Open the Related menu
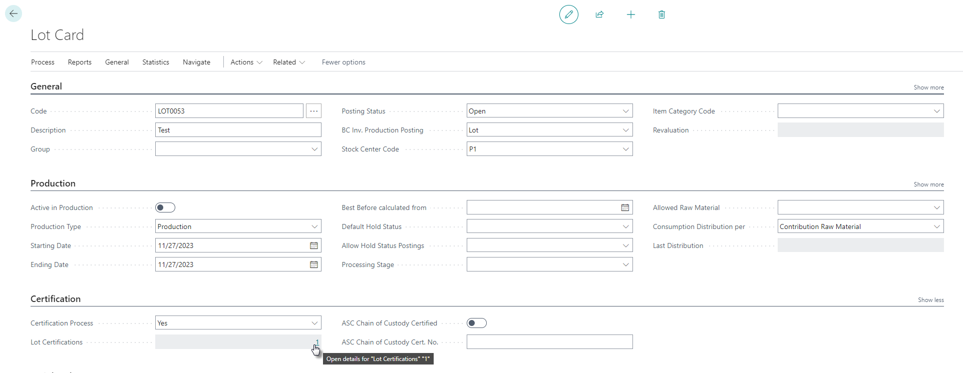Viewport: 963px width, 373px height. tap(288, 62)
